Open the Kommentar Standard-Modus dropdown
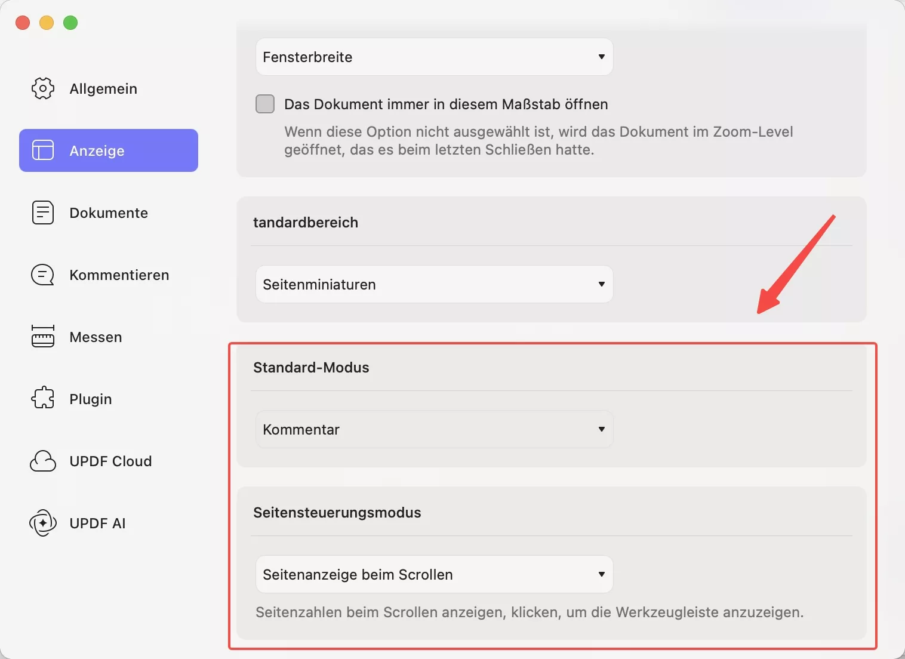Screen dimensions: 905x659 tap(434, 429)
